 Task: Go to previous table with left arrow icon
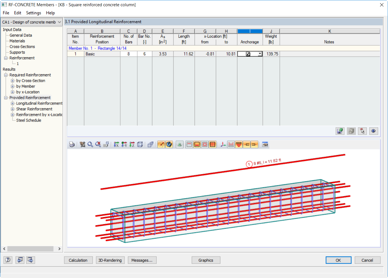coord(20,260)
